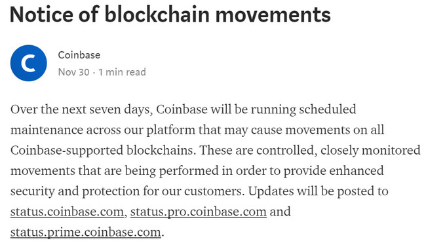Open the status.pro.coinbase.com link

pyautogui.click(x=199, y=212)
